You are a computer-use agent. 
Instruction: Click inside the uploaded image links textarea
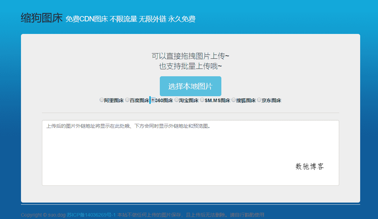[191, 153]
